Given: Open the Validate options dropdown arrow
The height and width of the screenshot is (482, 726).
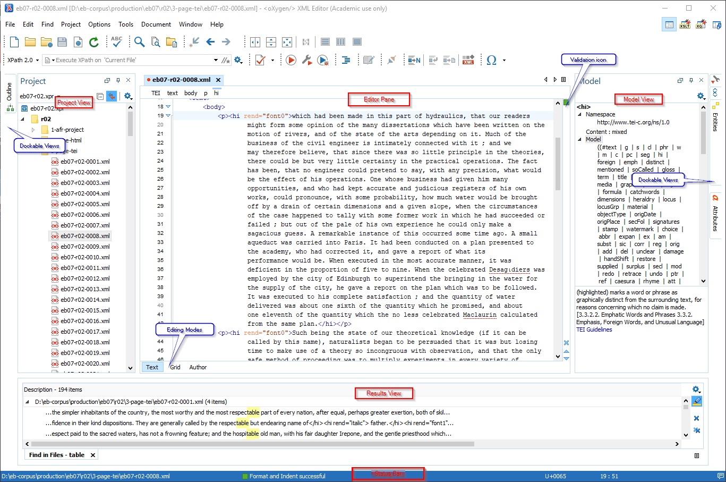Looking at the screenshot, I should [x=272, y=60].
